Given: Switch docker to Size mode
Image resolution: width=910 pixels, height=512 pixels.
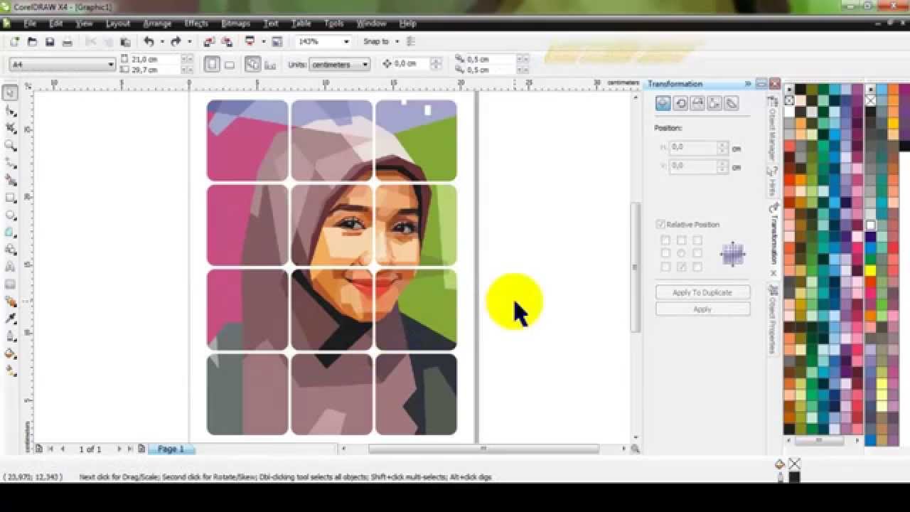Looking at the screenshot, I should click(714, 104).
